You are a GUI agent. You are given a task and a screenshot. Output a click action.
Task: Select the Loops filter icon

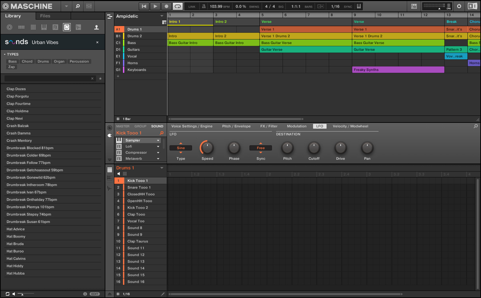coord(67,27)
